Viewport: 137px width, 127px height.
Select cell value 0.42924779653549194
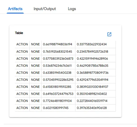[x=93, y=80]
